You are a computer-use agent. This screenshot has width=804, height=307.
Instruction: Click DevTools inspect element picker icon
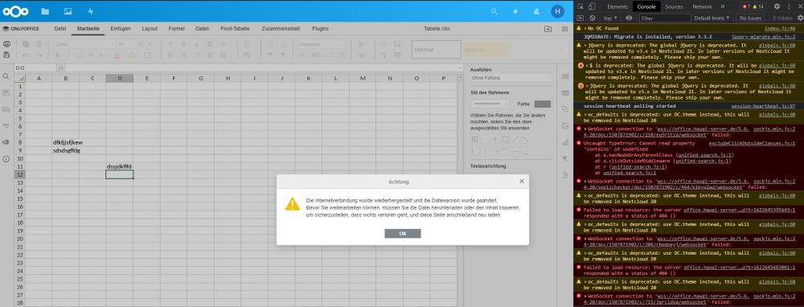pos(580,6)
